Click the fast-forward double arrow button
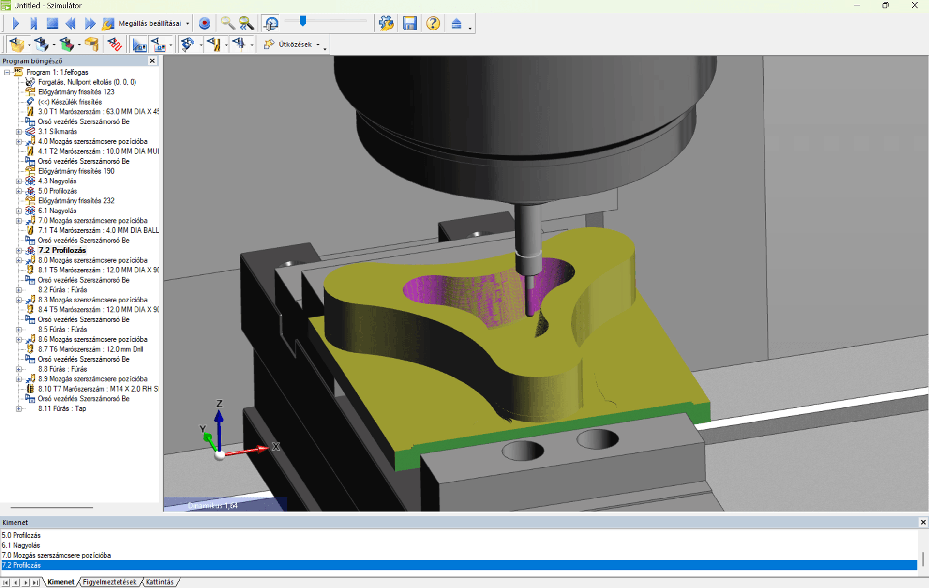929x588 pixels. (x=90, y=23)
